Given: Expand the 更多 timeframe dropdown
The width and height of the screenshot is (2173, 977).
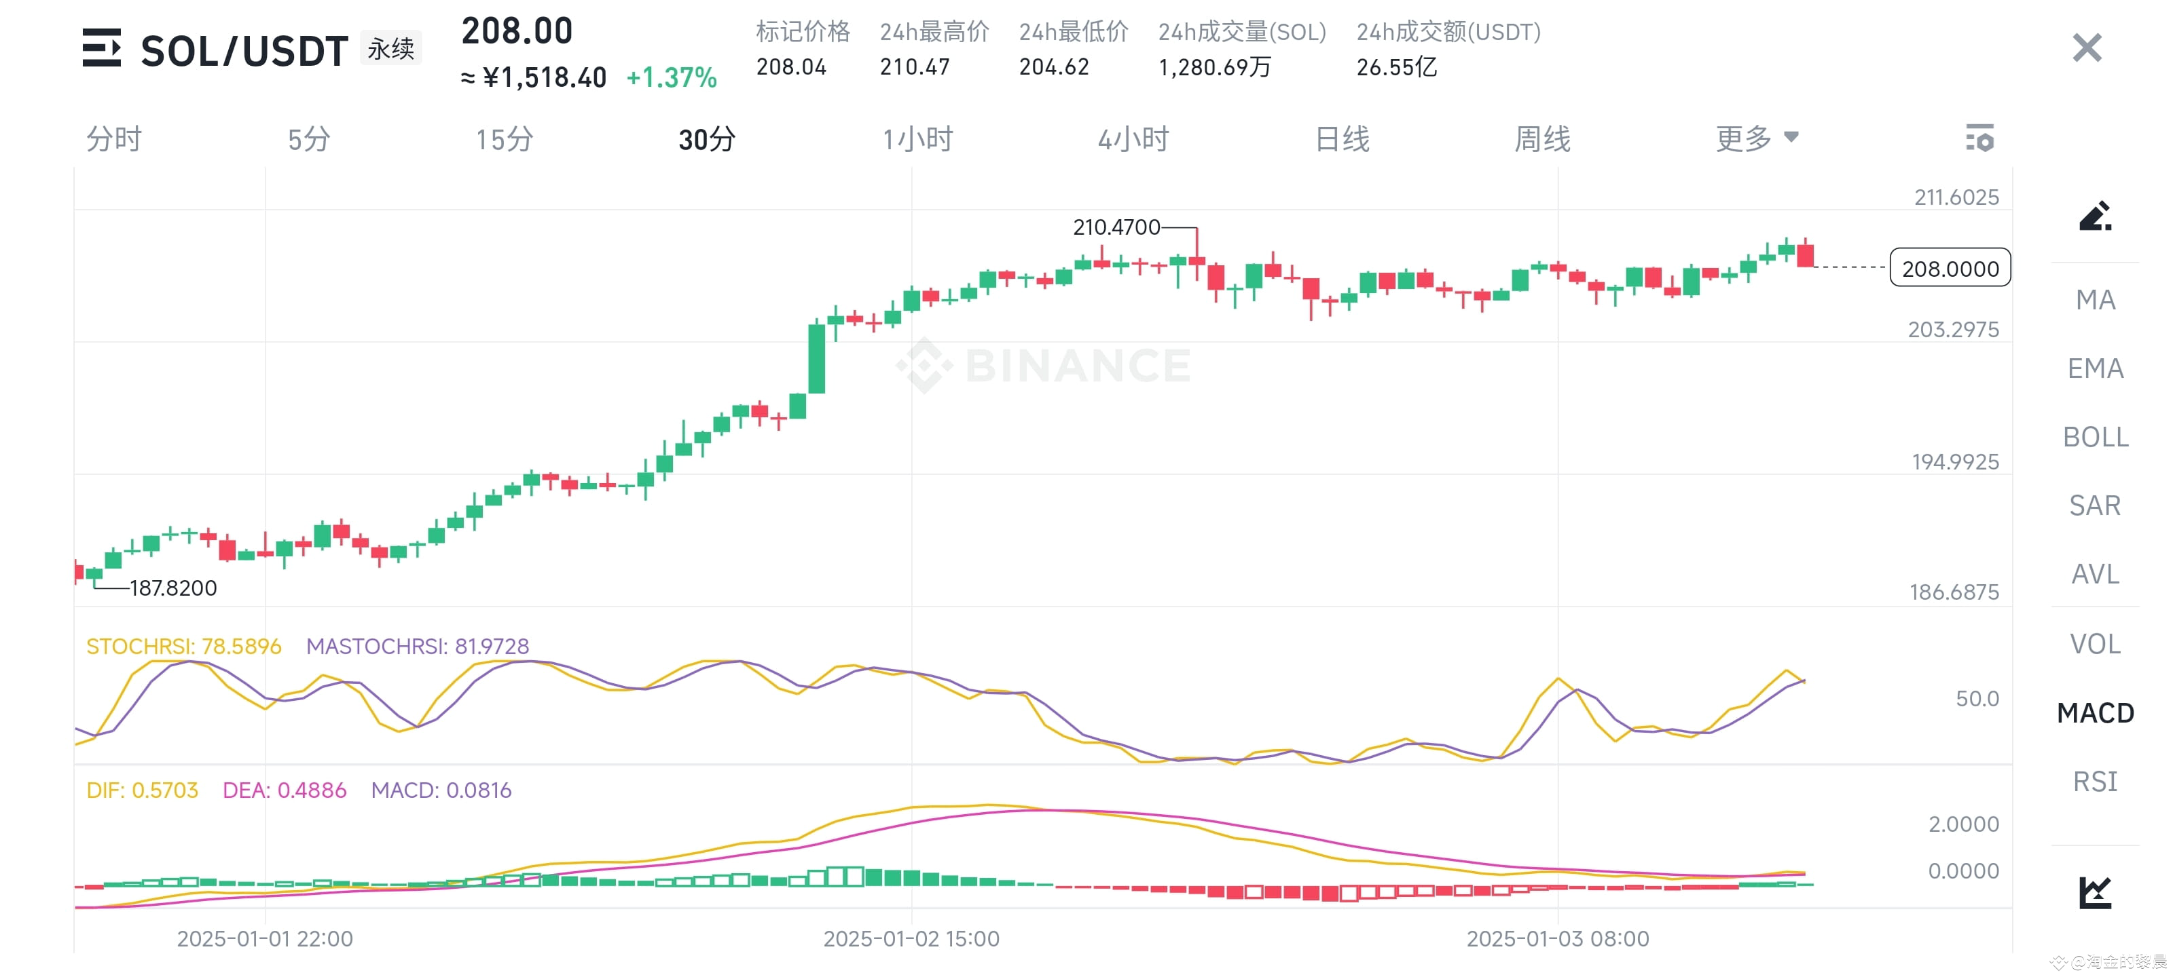Looking at the screenshot, I should coord(1756,138).
